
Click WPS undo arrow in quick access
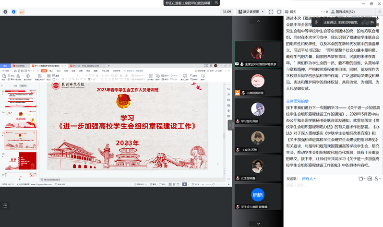coord(29,71)
